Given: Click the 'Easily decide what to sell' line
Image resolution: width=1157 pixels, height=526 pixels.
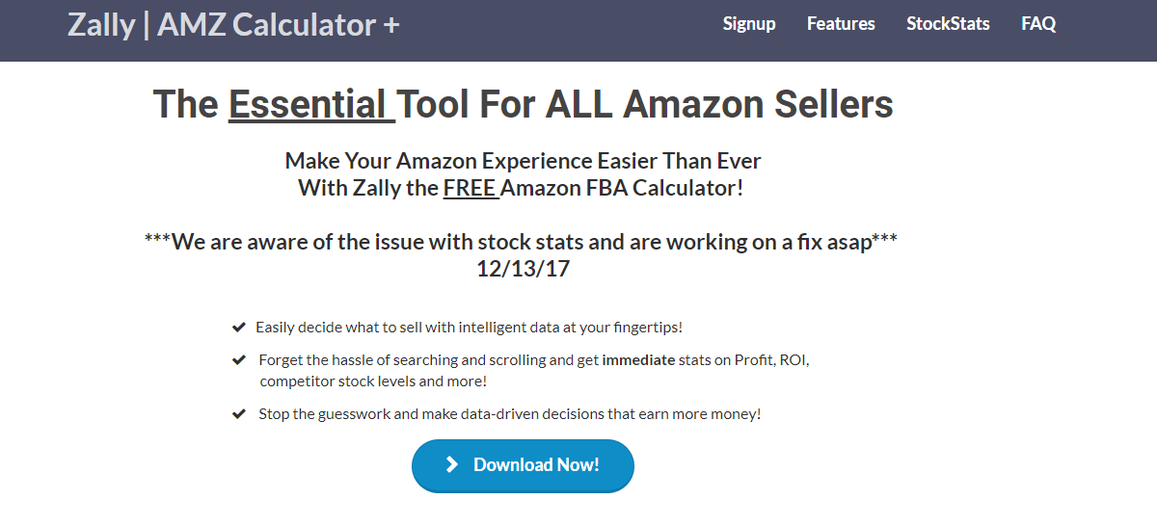Looking at the screenshot, I should (x=469, y=328).
